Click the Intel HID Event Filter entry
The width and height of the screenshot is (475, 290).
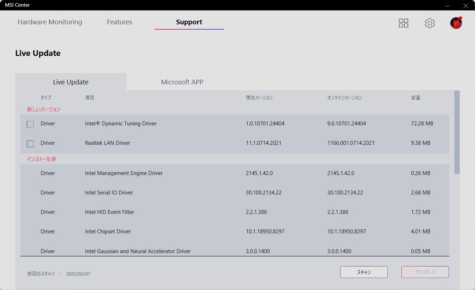coord(109,213)
